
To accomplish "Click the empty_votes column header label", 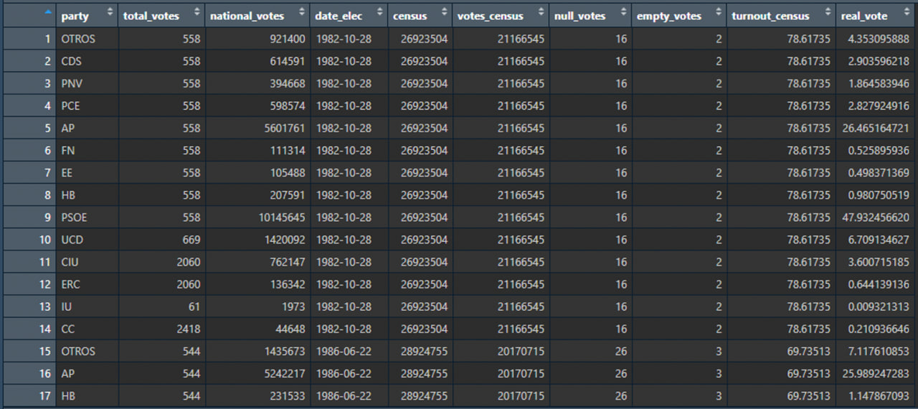I will coord(667,16).
